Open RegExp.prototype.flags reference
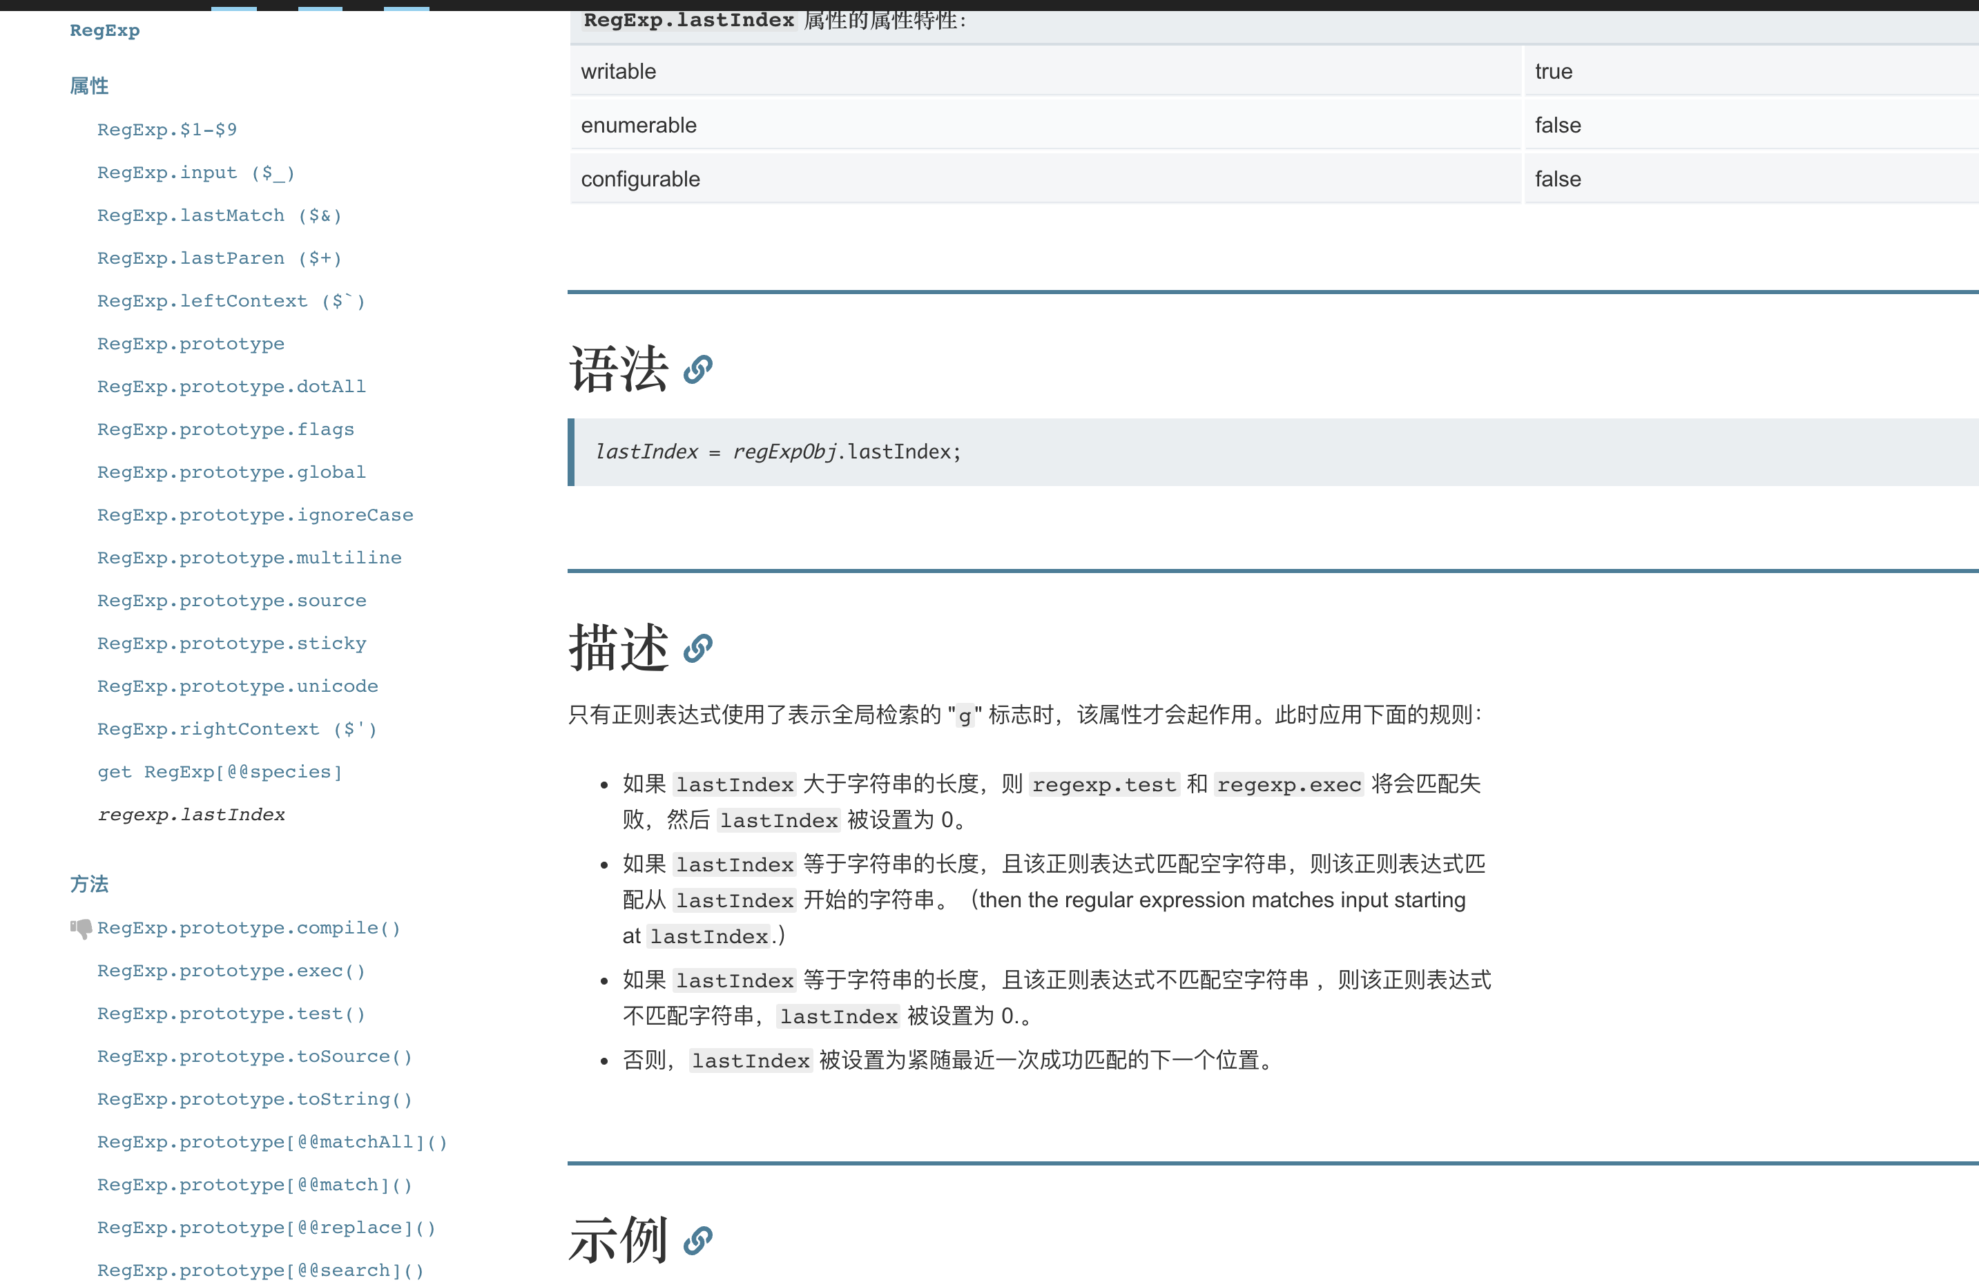 pyautogui.click(x=225, y=430)
